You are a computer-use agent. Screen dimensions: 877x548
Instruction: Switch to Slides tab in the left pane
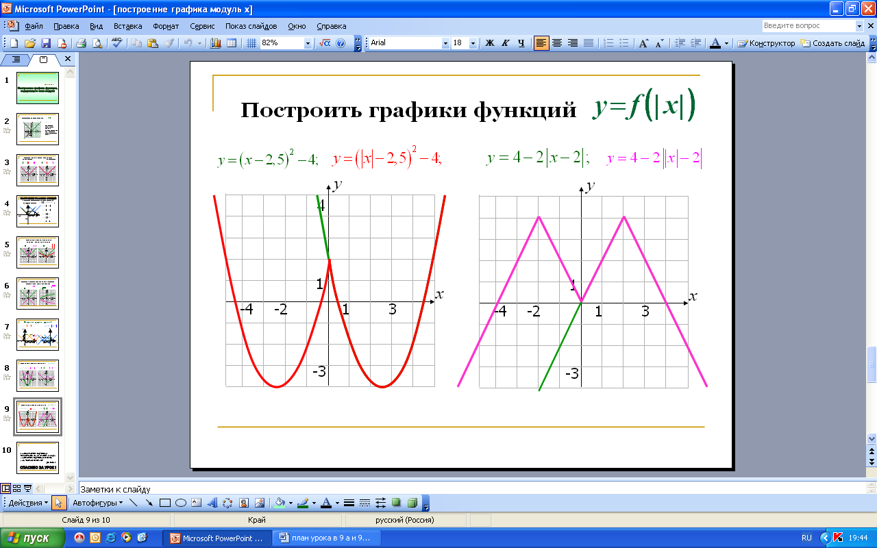click(x=43, y=60)
